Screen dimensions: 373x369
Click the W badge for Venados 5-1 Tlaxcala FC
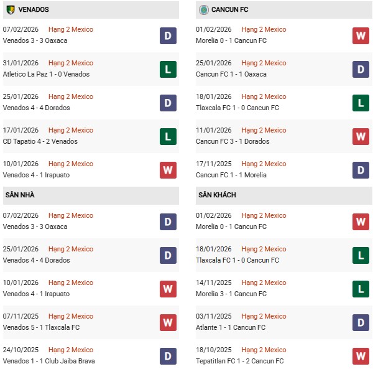click(168, 322)
